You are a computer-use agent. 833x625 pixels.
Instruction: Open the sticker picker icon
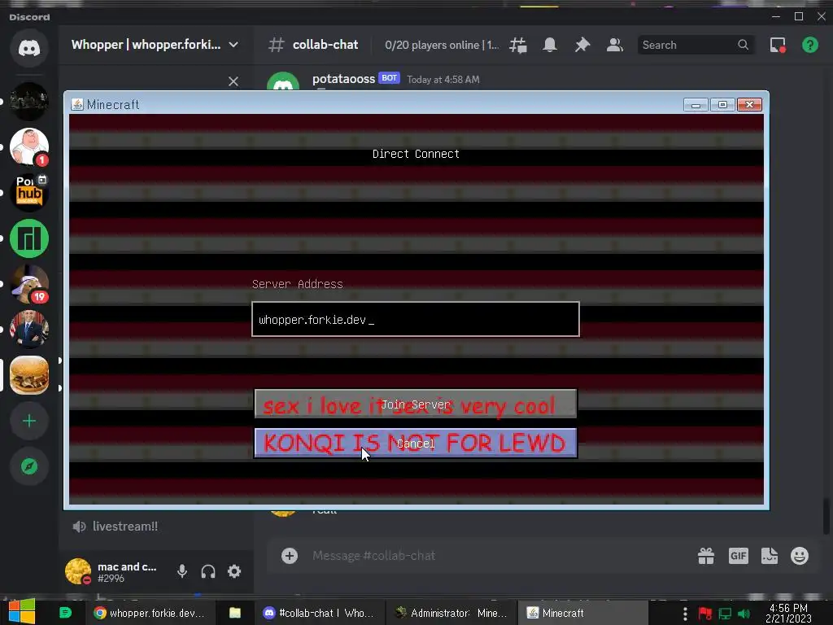click(x=770, y=556)
